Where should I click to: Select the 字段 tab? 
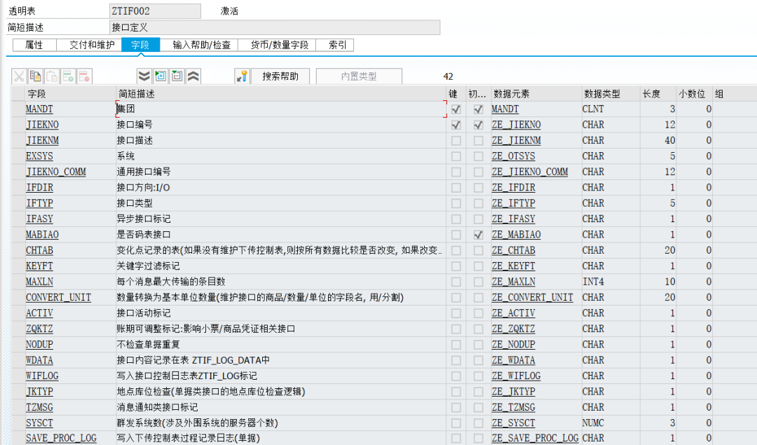tap(140, 45)
